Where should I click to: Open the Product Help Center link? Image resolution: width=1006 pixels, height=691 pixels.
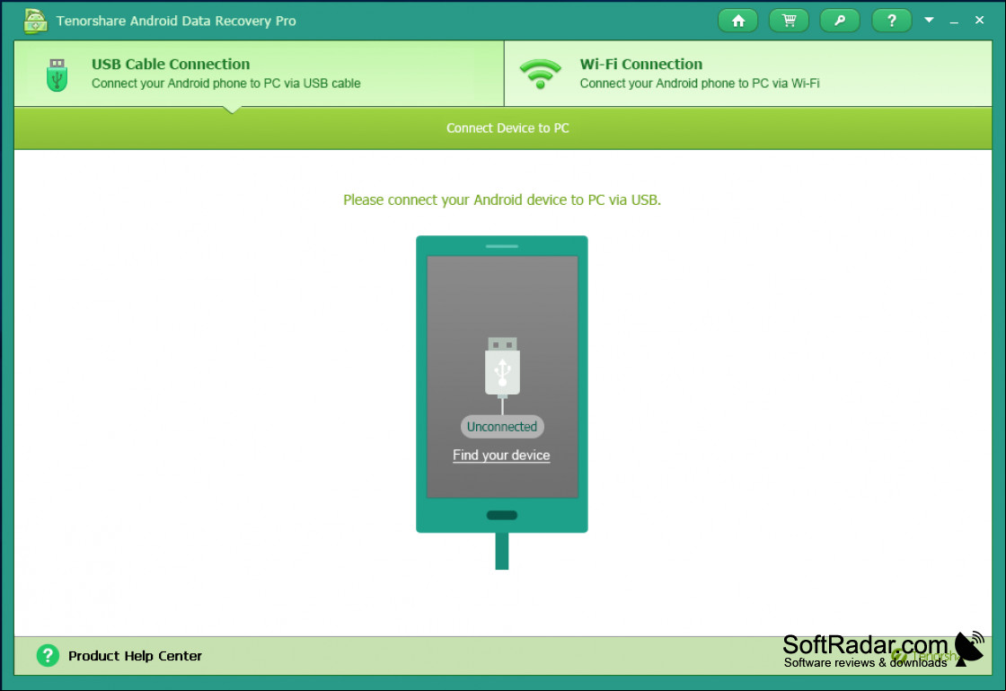[x=135, y=656]
